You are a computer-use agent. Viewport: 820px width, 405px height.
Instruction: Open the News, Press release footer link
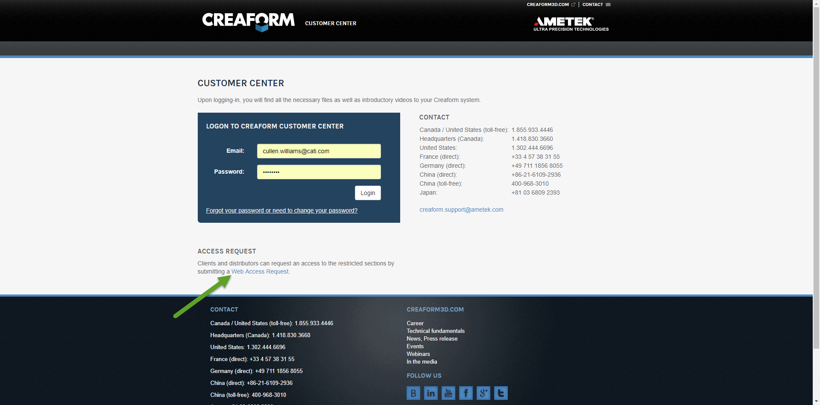coord(432,339)
